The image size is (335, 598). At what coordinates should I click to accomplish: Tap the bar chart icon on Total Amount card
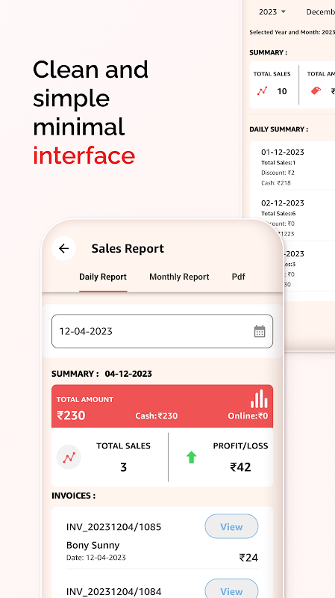tap(259, 398)
